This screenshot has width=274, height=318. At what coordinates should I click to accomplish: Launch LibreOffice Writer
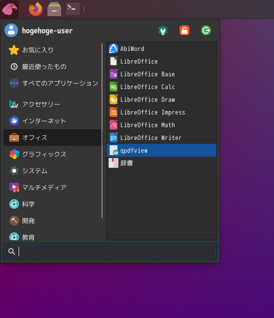tap(161, 137)
